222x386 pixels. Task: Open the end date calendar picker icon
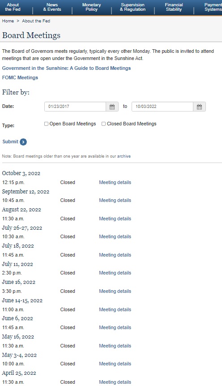tap(199, 107)
